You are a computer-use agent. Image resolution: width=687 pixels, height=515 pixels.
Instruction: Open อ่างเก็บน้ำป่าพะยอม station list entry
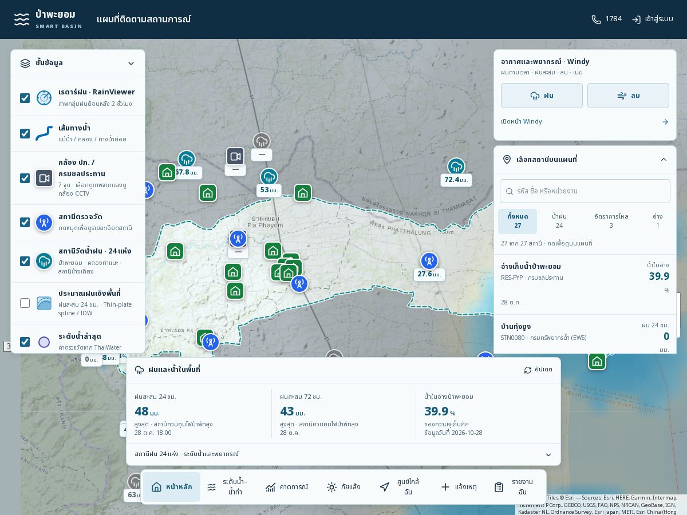tap(585, 284)
